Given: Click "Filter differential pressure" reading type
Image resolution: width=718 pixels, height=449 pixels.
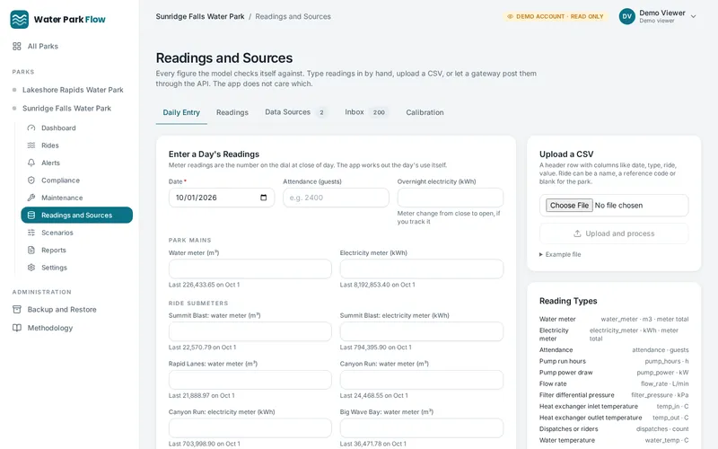Looking at the screenshot, I should pos(576,395).
